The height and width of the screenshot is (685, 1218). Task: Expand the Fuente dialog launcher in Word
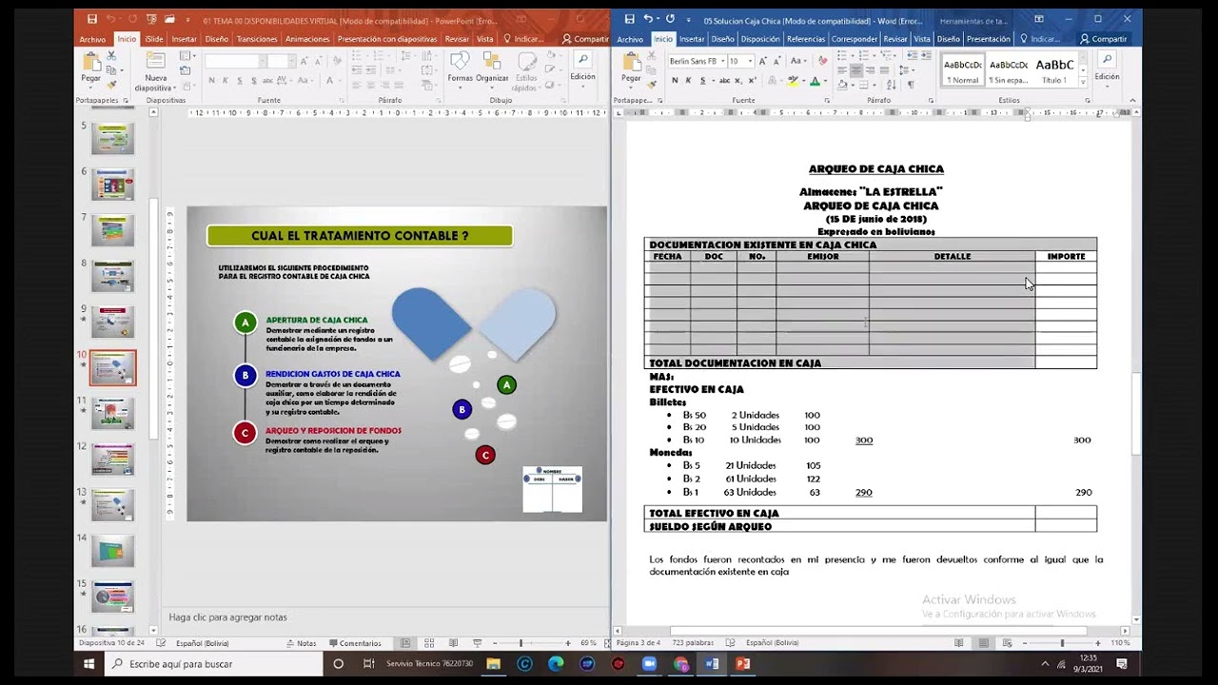pos(827,100)
